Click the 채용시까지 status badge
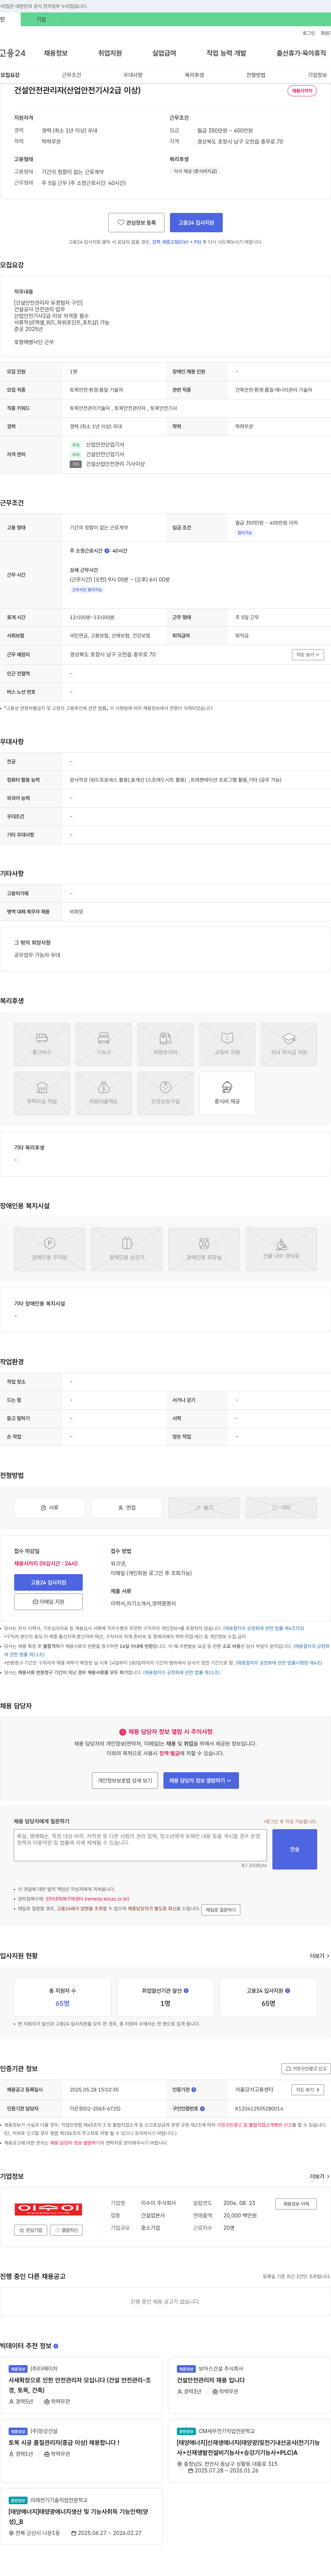Image resolution: width=331 pixels, height=2576 pixels. (x=302, y=91)
